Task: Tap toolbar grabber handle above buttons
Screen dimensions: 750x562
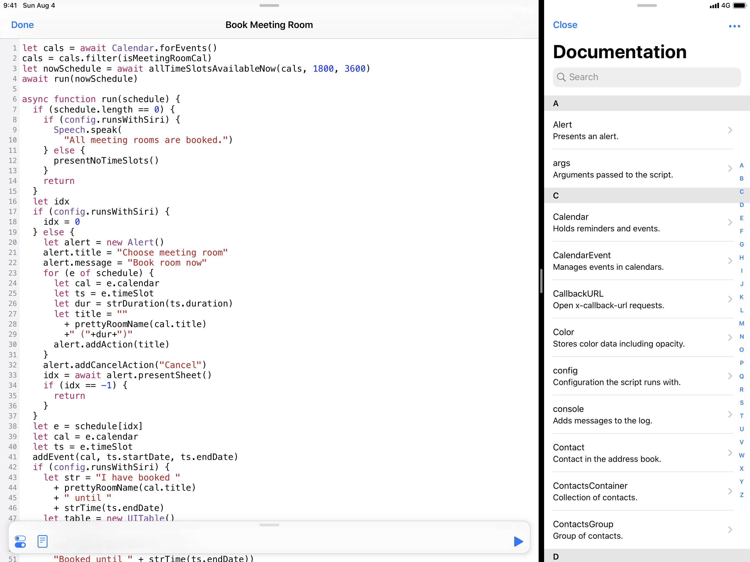Action: tap(269, 525)
